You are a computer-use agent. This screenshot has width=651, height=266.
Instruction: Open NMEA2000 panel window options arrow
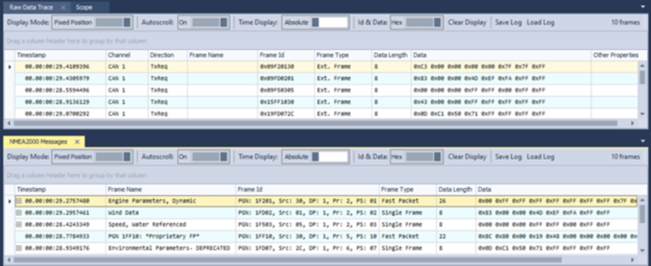point(643,142)
